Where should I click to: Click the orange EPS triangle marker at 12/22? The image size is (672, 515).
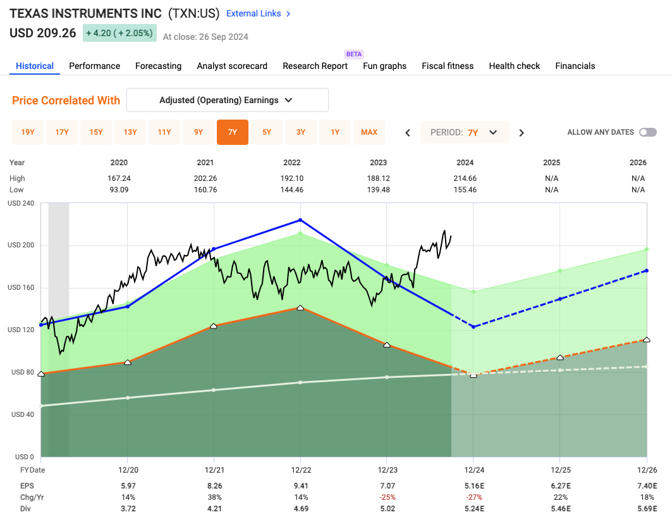point(300,307)
